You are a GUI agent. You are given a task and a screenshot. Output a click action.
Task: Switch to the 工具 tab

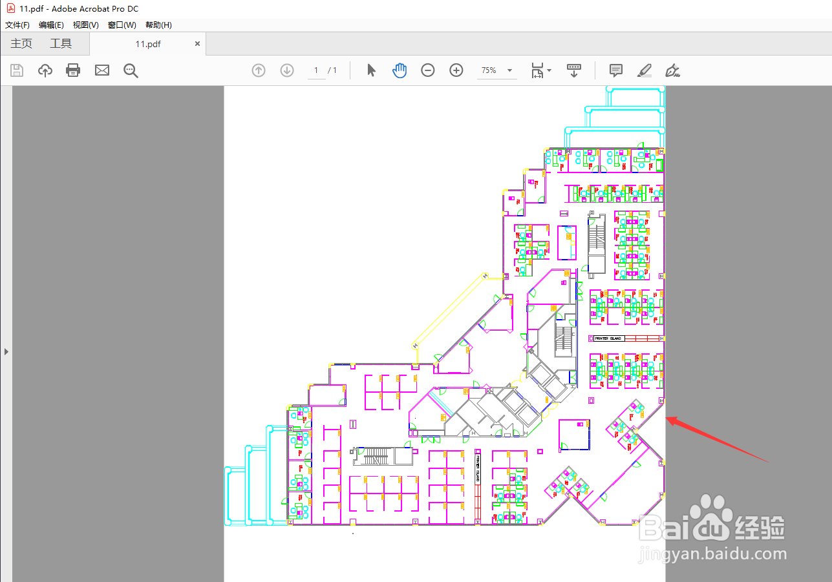pyautogui.click(x=61, y=44)
